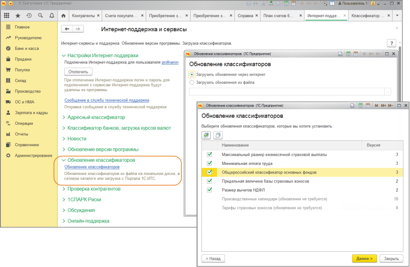This screenshot has height=267, width=410.
Task: Open notifications bell icon
Action: pyautogui.click(x=52, y=16)
